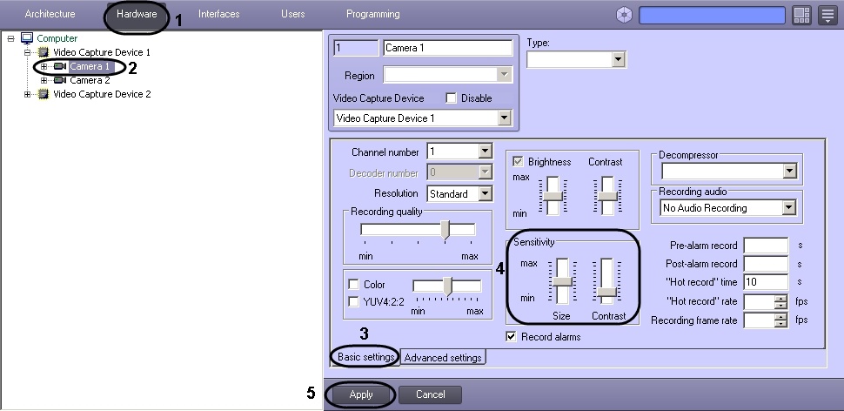Image resolution: width=844 pixels, height=411 pixels.
Task: Switch to the Hardware tab
Action: (x=137, y=14)
